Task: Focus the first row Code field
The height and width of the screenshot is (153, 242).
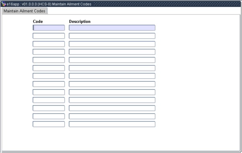Action: point(49,28)
